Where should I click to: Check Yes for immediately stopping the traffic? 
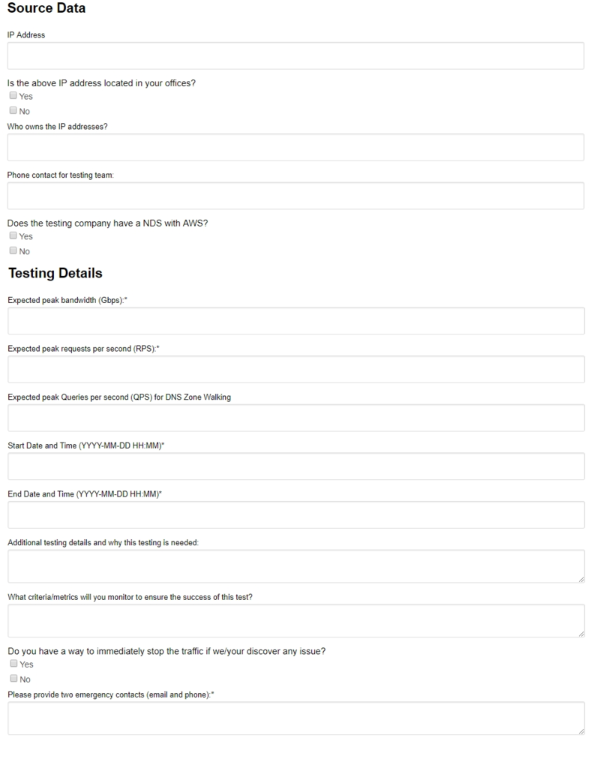click(13, 664)
